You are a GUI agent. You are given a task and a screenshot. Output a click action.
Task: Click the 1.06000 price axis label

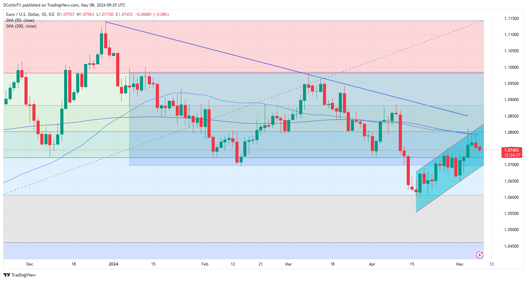511,197
